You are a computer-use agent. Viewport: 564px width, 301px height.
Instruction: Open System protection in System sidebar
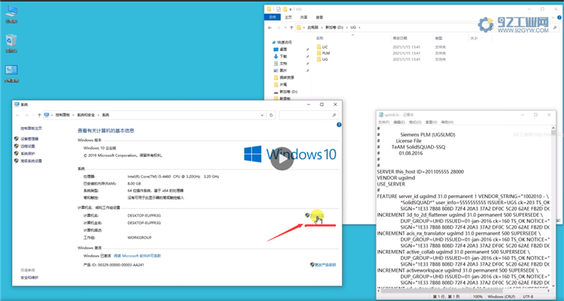coord(28,153)
